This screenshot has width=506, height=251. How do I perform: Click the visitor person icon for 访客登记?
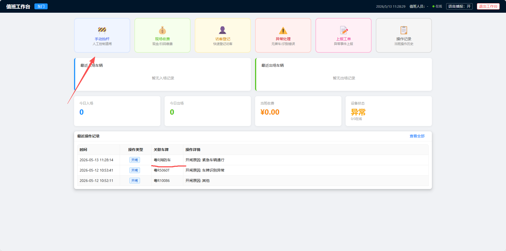click(223, 30)
